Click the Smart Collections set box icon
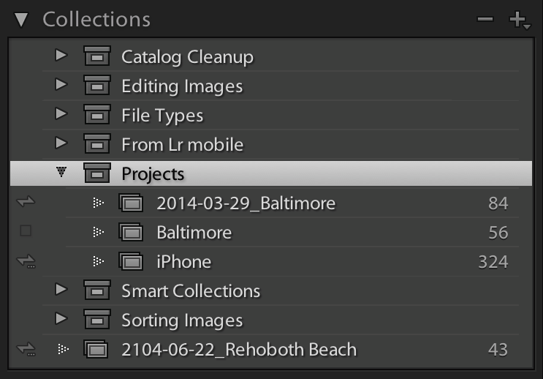Screen dimensions: 543x379 [97, 290]
